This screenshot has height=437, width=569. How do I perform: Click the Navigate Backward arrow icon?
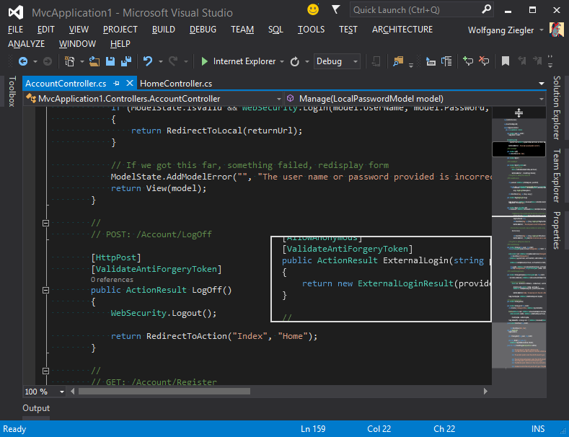(x=23, y=61)
